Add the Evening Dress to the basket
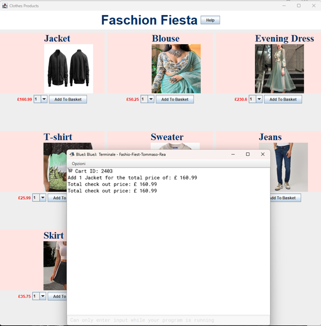 [283, 99]
